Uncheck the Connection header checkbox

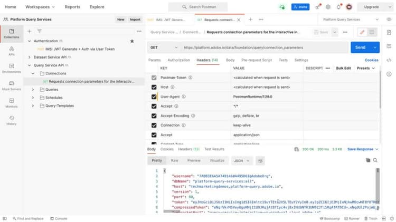(x=154, y=126)
